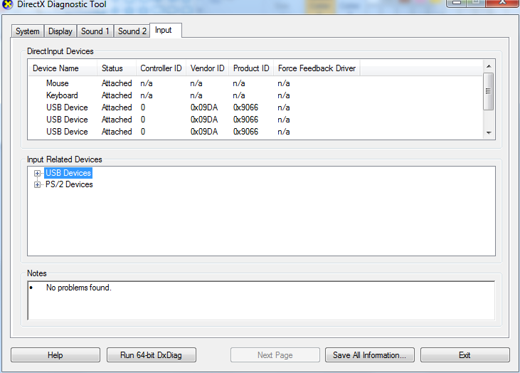The width and height of the screenshot is (520, 373).
Task: Select the Input tab
Action: [x=166, y=30]
